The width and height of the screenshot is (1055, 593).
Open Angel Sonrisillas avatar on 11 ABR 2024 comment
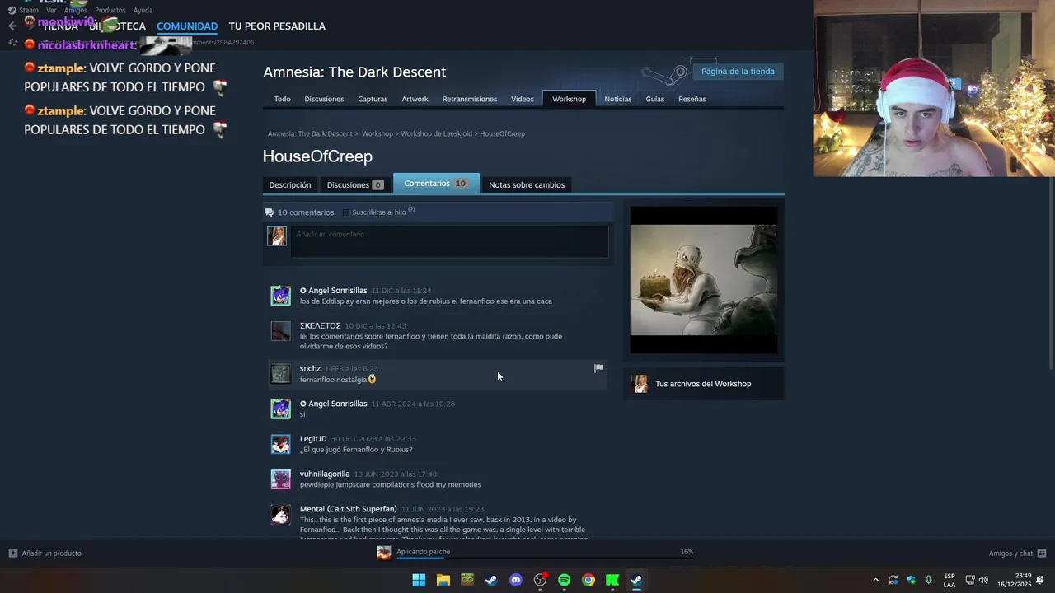[x=281, y=409]
